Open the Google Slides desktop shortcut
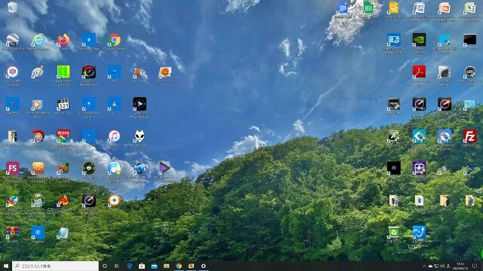 pyautogui.click(x=394, y=8)
